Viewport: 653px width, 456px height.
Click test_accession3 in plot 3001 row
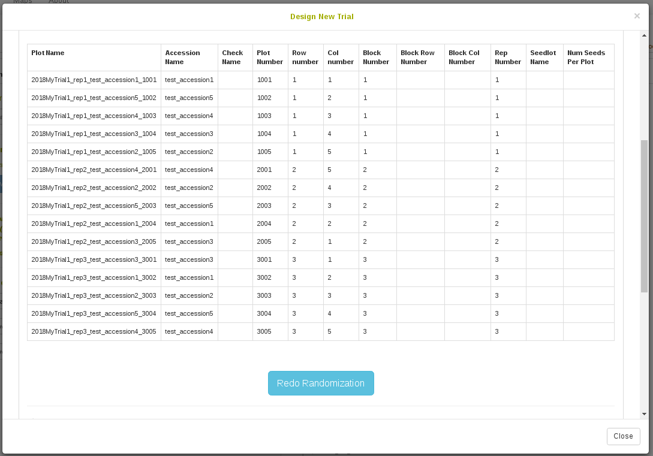pos(189,259)
